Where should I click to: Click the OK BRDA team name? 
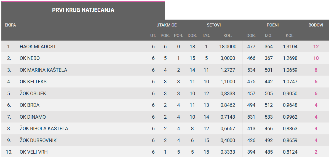pos(30,105)
